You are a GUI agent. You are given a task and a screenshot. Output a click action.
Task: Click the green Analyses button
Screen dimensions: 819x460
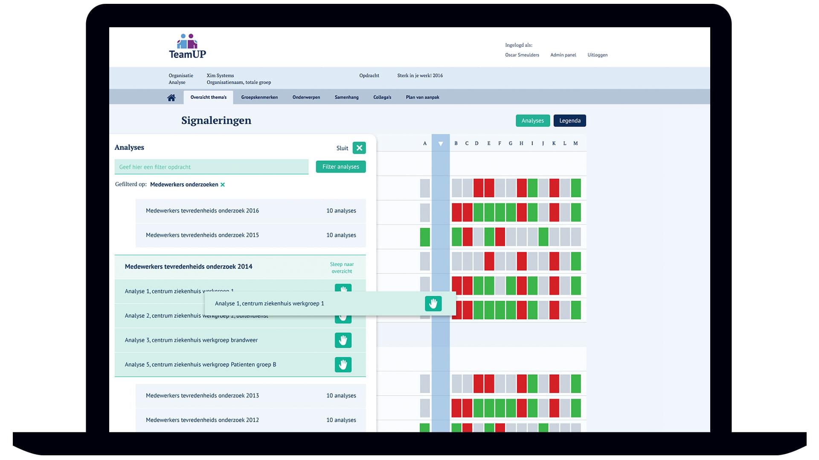(533, 121)
